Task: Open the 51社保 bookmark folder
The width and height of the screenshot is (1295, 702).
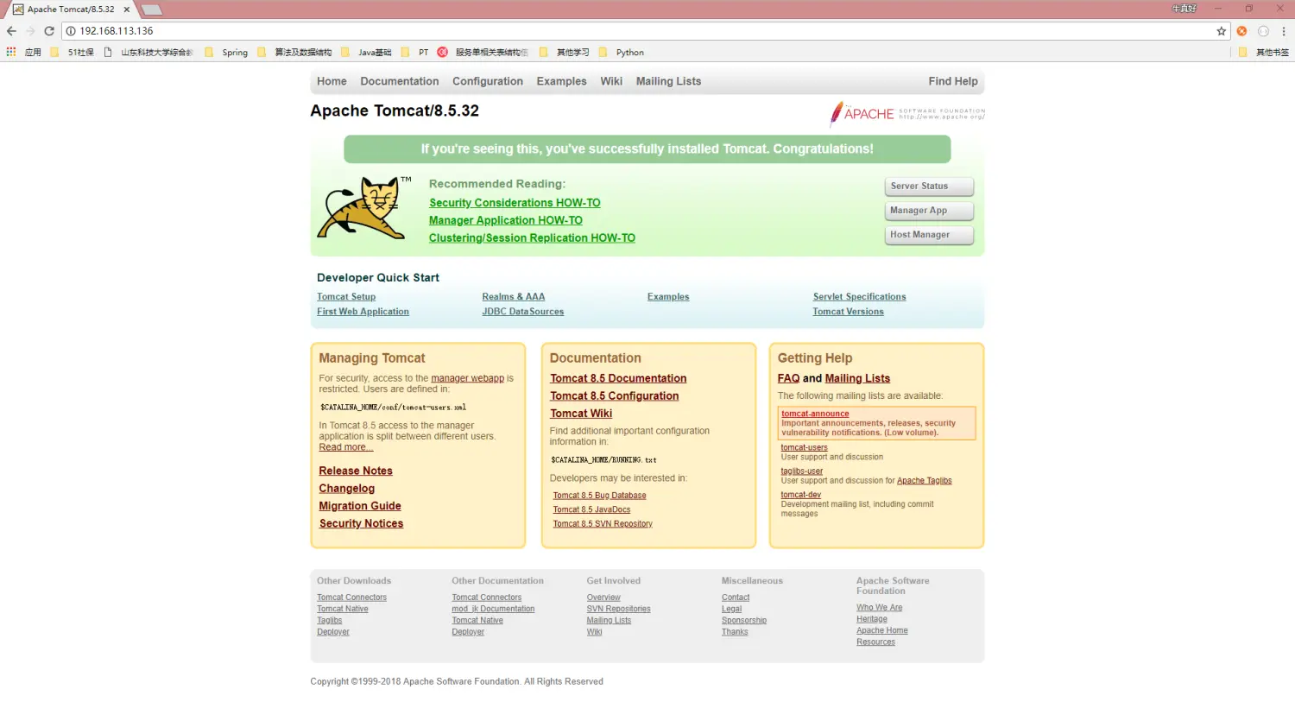Action: click(73, 52)
